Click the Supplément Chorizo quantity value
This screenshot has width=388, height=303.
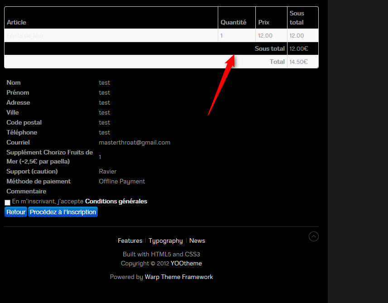[x=100, y=157]
